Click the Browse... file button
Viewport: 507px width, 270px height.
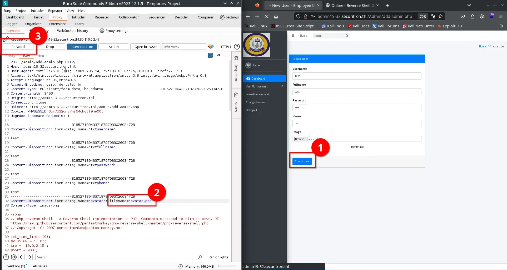click(300, 139)
